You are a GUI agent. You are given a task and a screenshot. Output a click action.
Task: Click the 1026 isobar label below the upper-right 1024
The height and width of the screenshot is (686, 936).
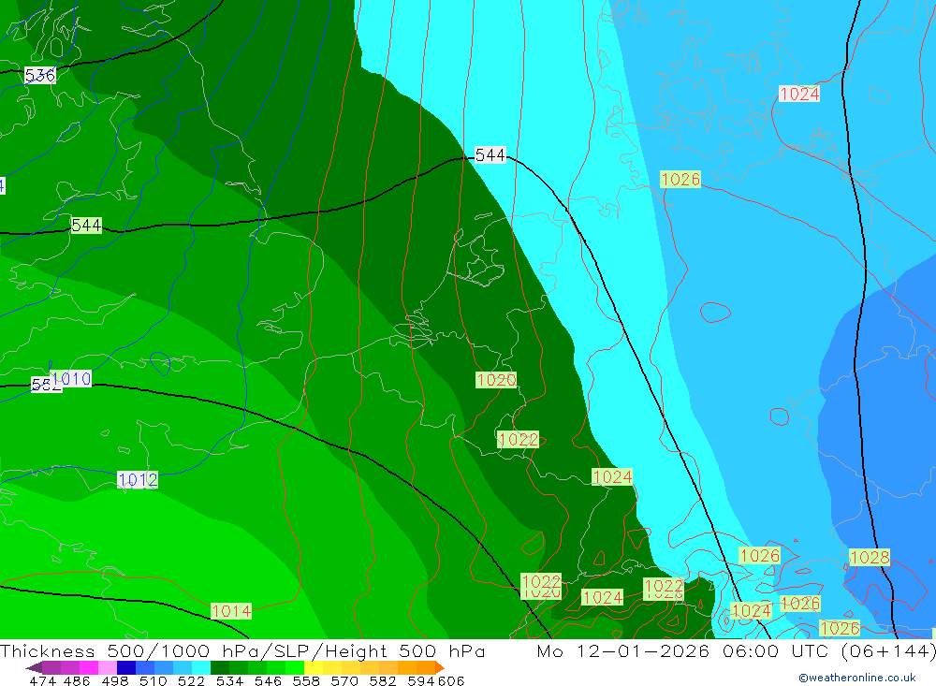pos(680,179)
